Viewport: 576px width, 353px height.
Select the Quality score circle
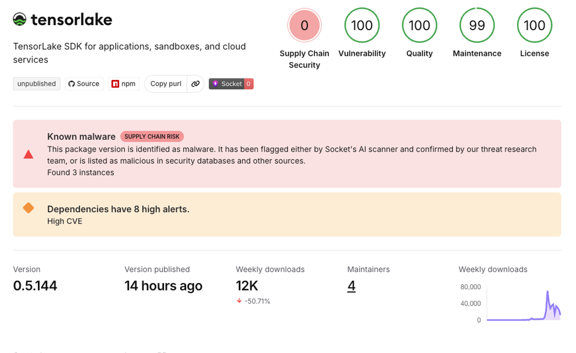[x=419, y=25]
